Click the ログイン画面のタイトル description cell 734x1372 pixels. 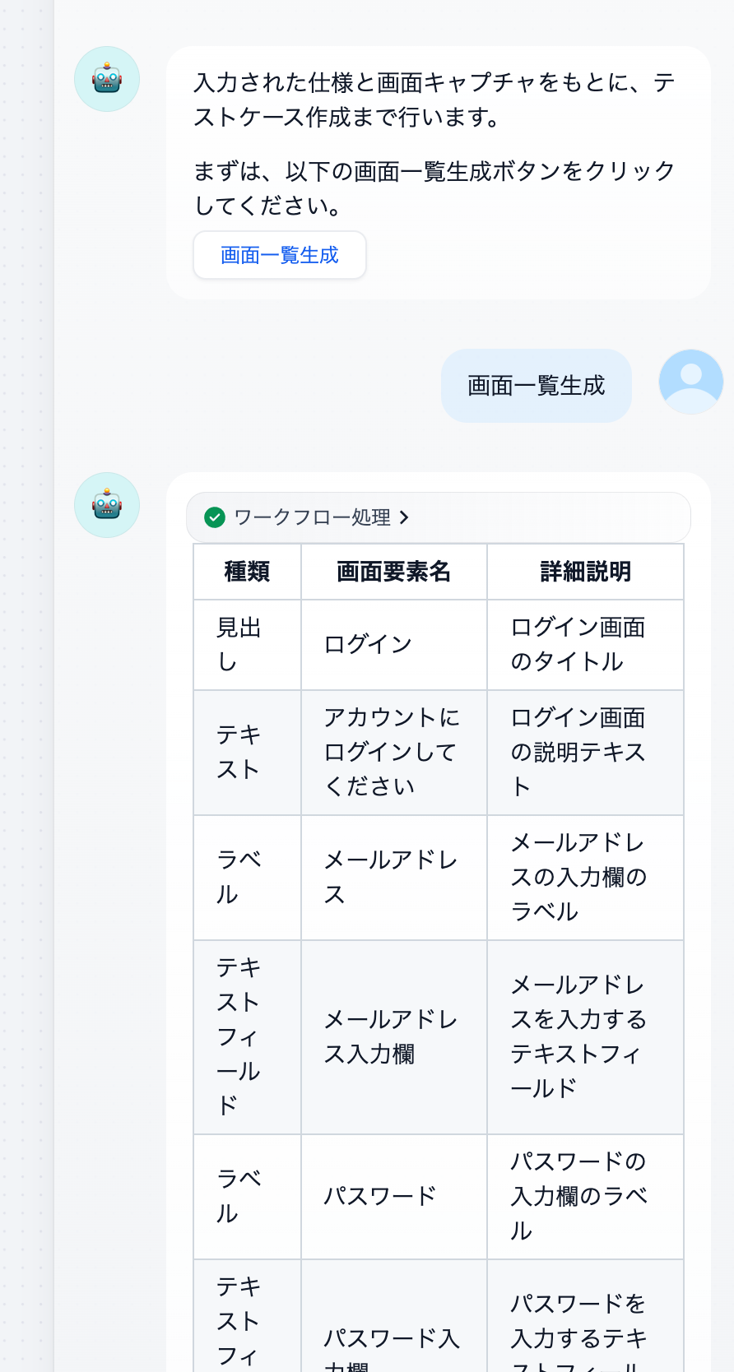point(578,644)
